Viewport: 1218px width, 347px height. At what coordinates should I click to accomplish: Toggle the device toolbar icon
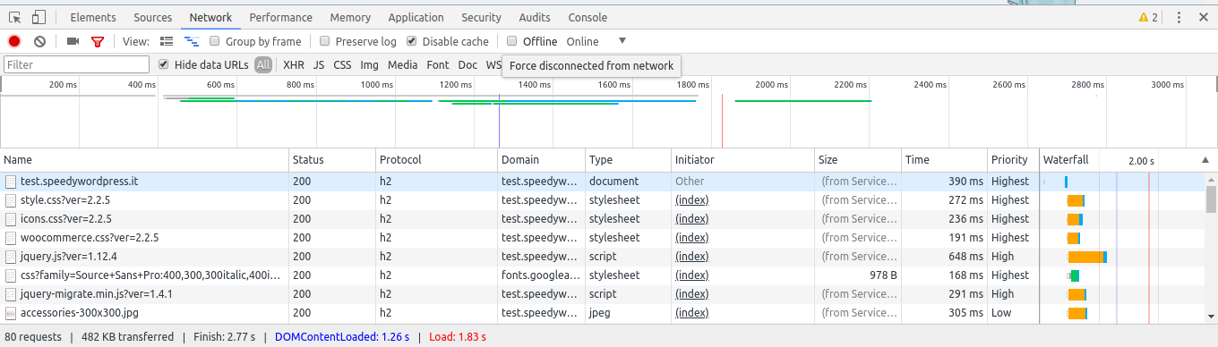click(x=39, y=17)
